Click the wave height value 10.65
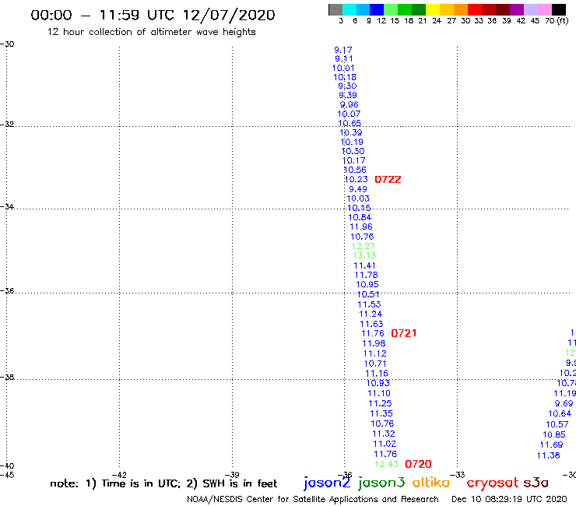 [349, 123]
